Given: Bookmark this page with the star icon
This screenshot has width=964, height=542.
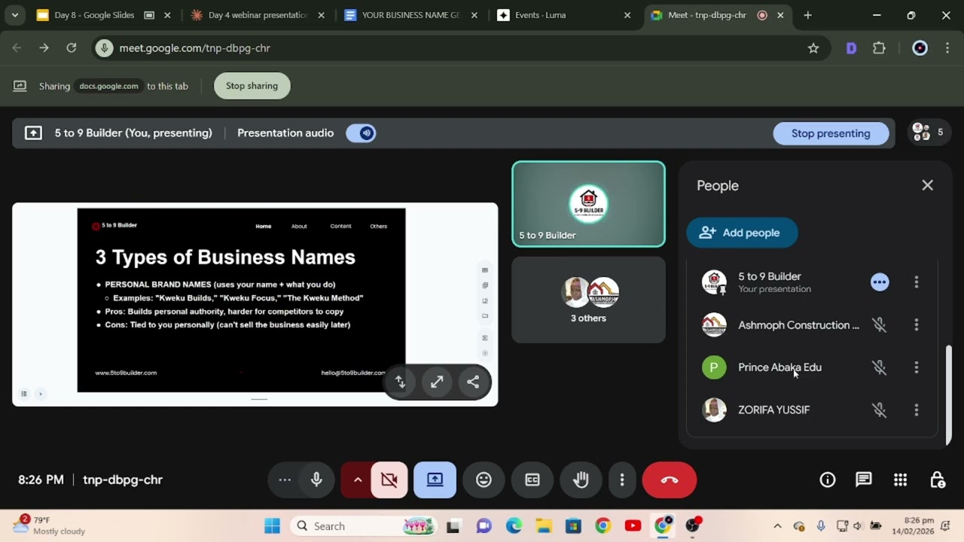Looking at the screenshot, I should (813, 48).
